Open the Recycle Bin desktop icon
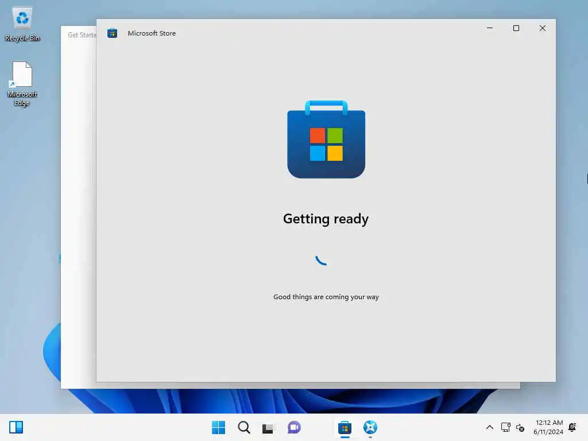The height and width of the screenshot is (441, 588). (22, 24)
